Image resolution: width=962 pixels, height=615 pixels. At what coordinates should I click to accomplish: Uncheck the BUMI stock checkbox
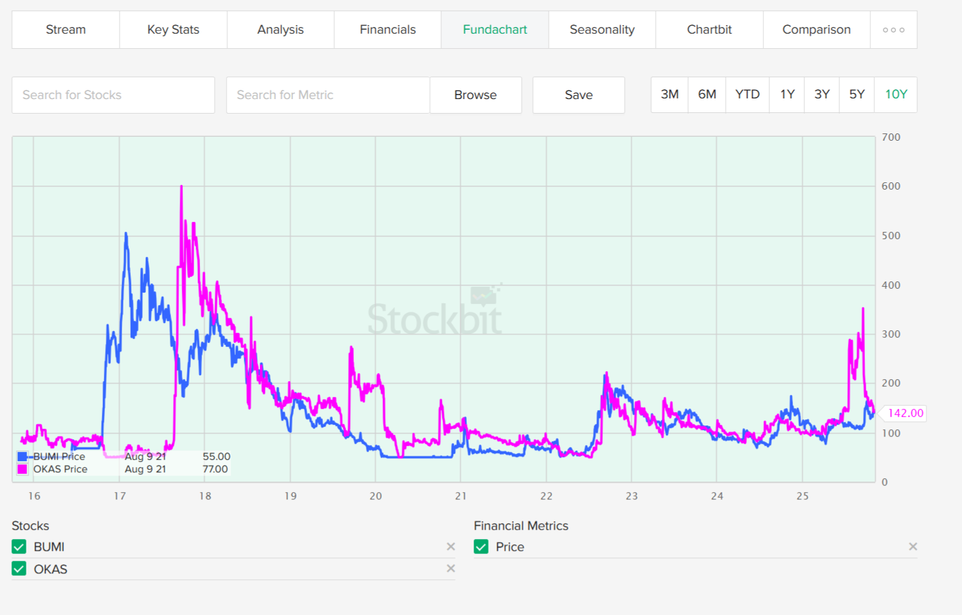19,547
